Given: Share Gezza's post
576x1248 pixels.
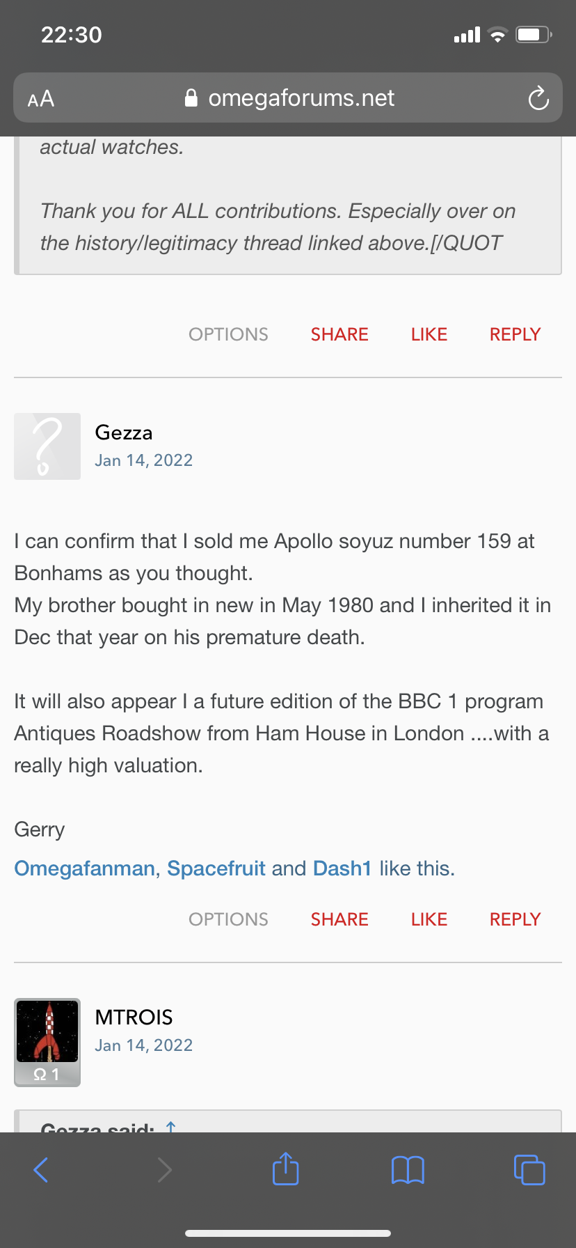Looking at the screenshot, I should click(339, 919).
